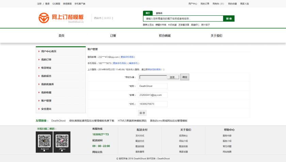Image resolution: width=286 pixels, height=162 pixels.
Task: Open the 手机客户端 link
Action: coord(80,4)
